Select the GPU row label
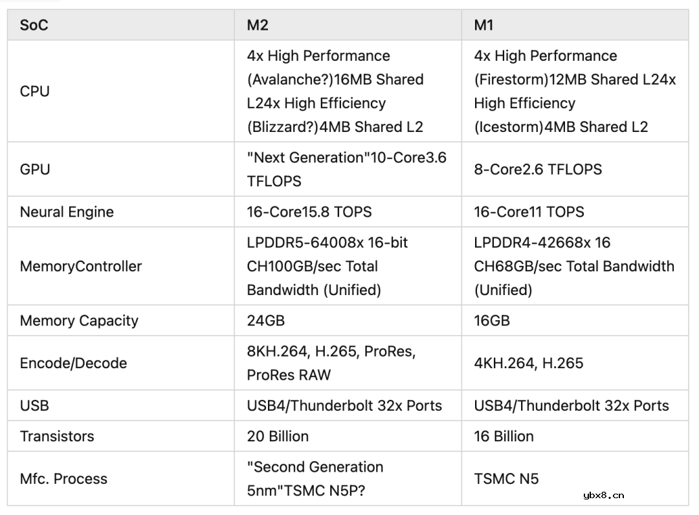 click(35, 169)
